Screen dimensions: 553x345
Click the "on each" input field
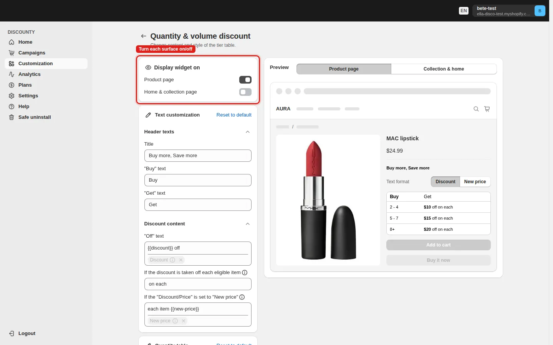click(198, 284)
